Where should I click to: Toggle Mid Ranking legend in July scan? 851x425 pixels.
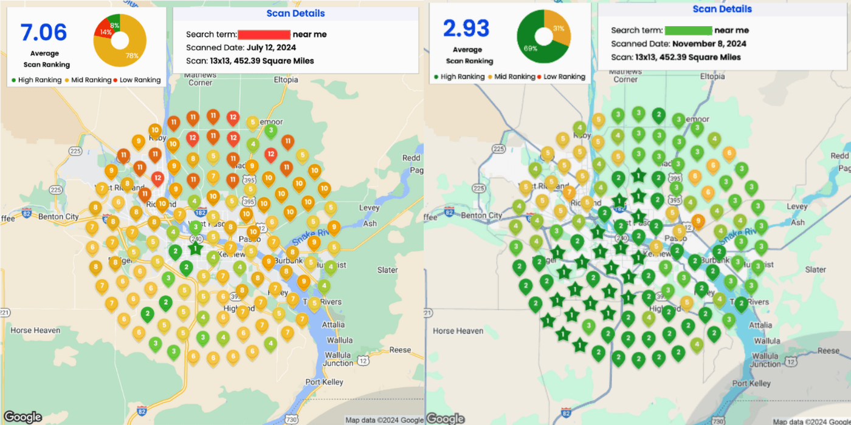click(x=88, y=80)
